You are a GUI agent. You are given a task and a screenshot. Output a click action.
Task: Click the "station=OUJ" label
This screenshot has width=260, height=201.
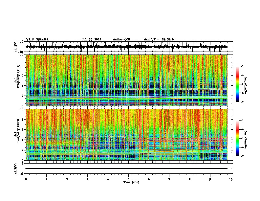(x=121, y=39)
